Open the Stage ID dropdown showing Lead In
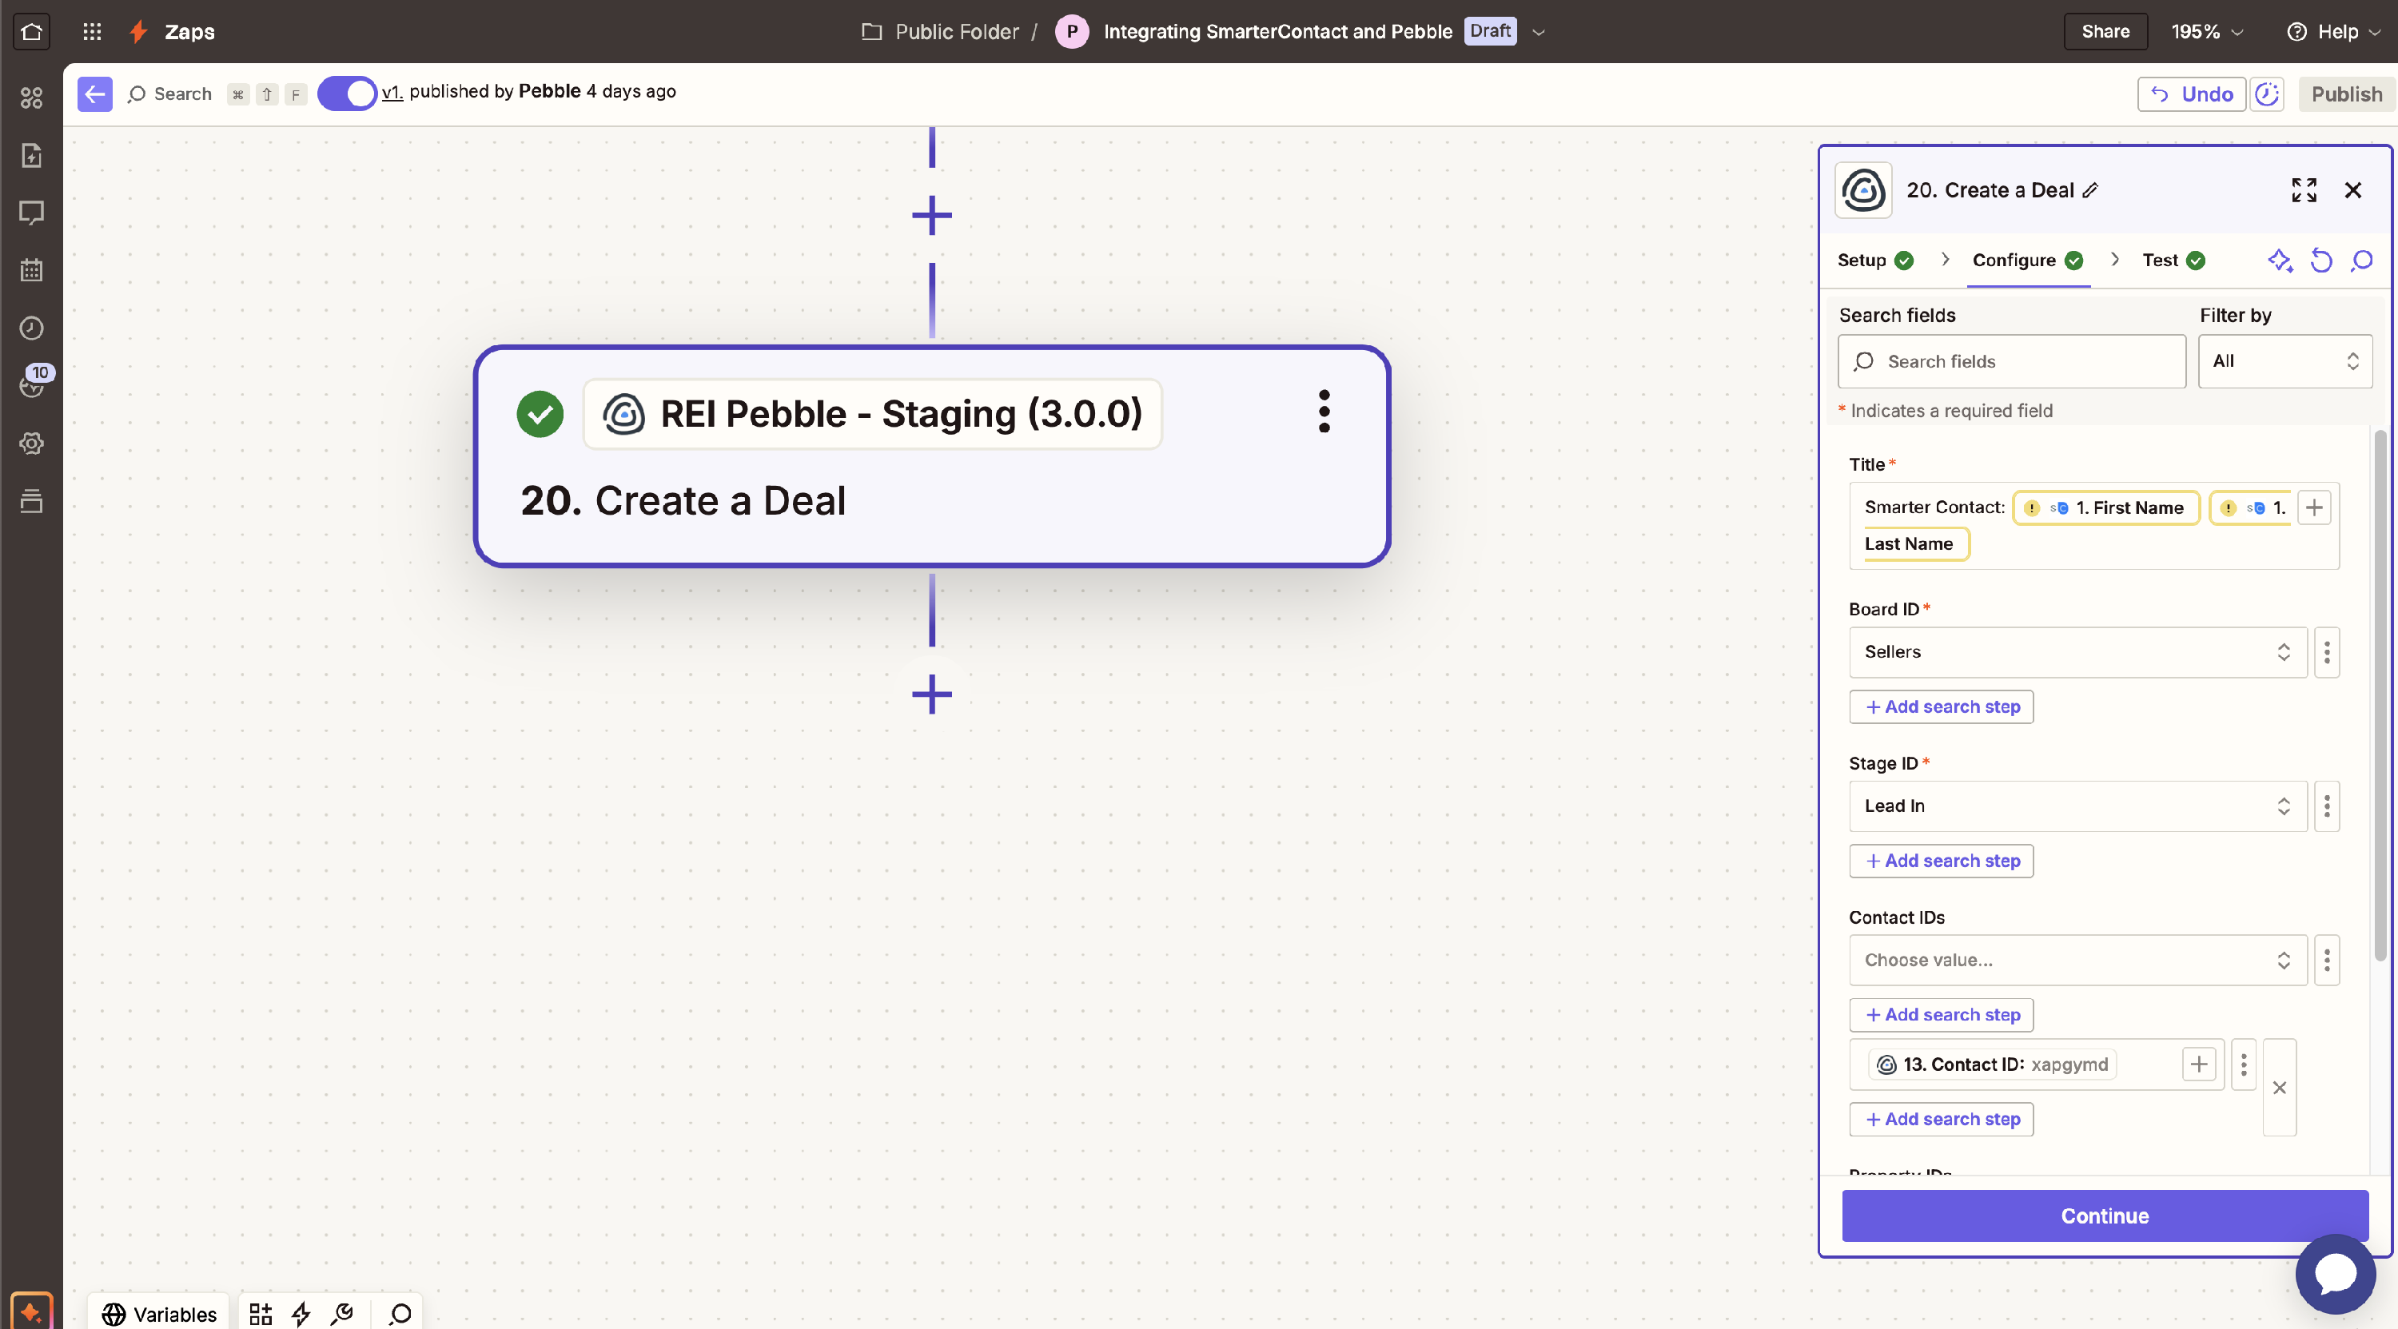2398x1329 pixels. (2077, 806)
